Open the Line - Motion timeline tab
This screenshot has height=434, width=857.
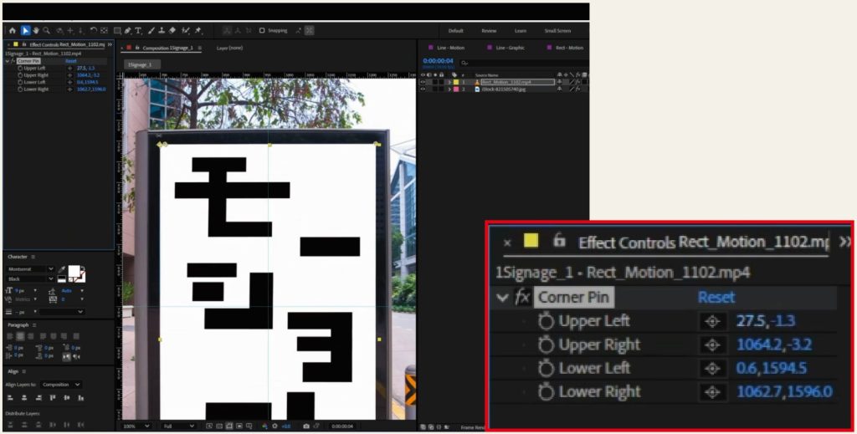pos(451,48)
